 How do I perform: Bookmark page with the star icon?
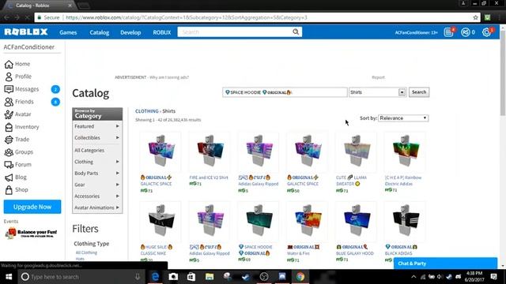(x=475, y=17)
